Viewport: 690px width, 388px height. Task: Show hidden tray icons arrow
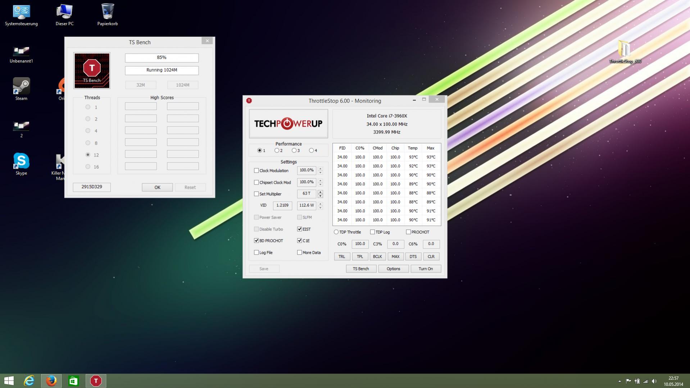tap(619, 381)
